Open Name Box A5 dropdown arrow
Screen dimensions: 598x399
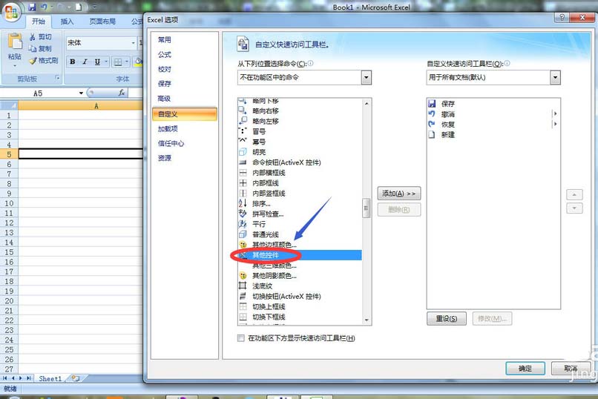[81, 93]
